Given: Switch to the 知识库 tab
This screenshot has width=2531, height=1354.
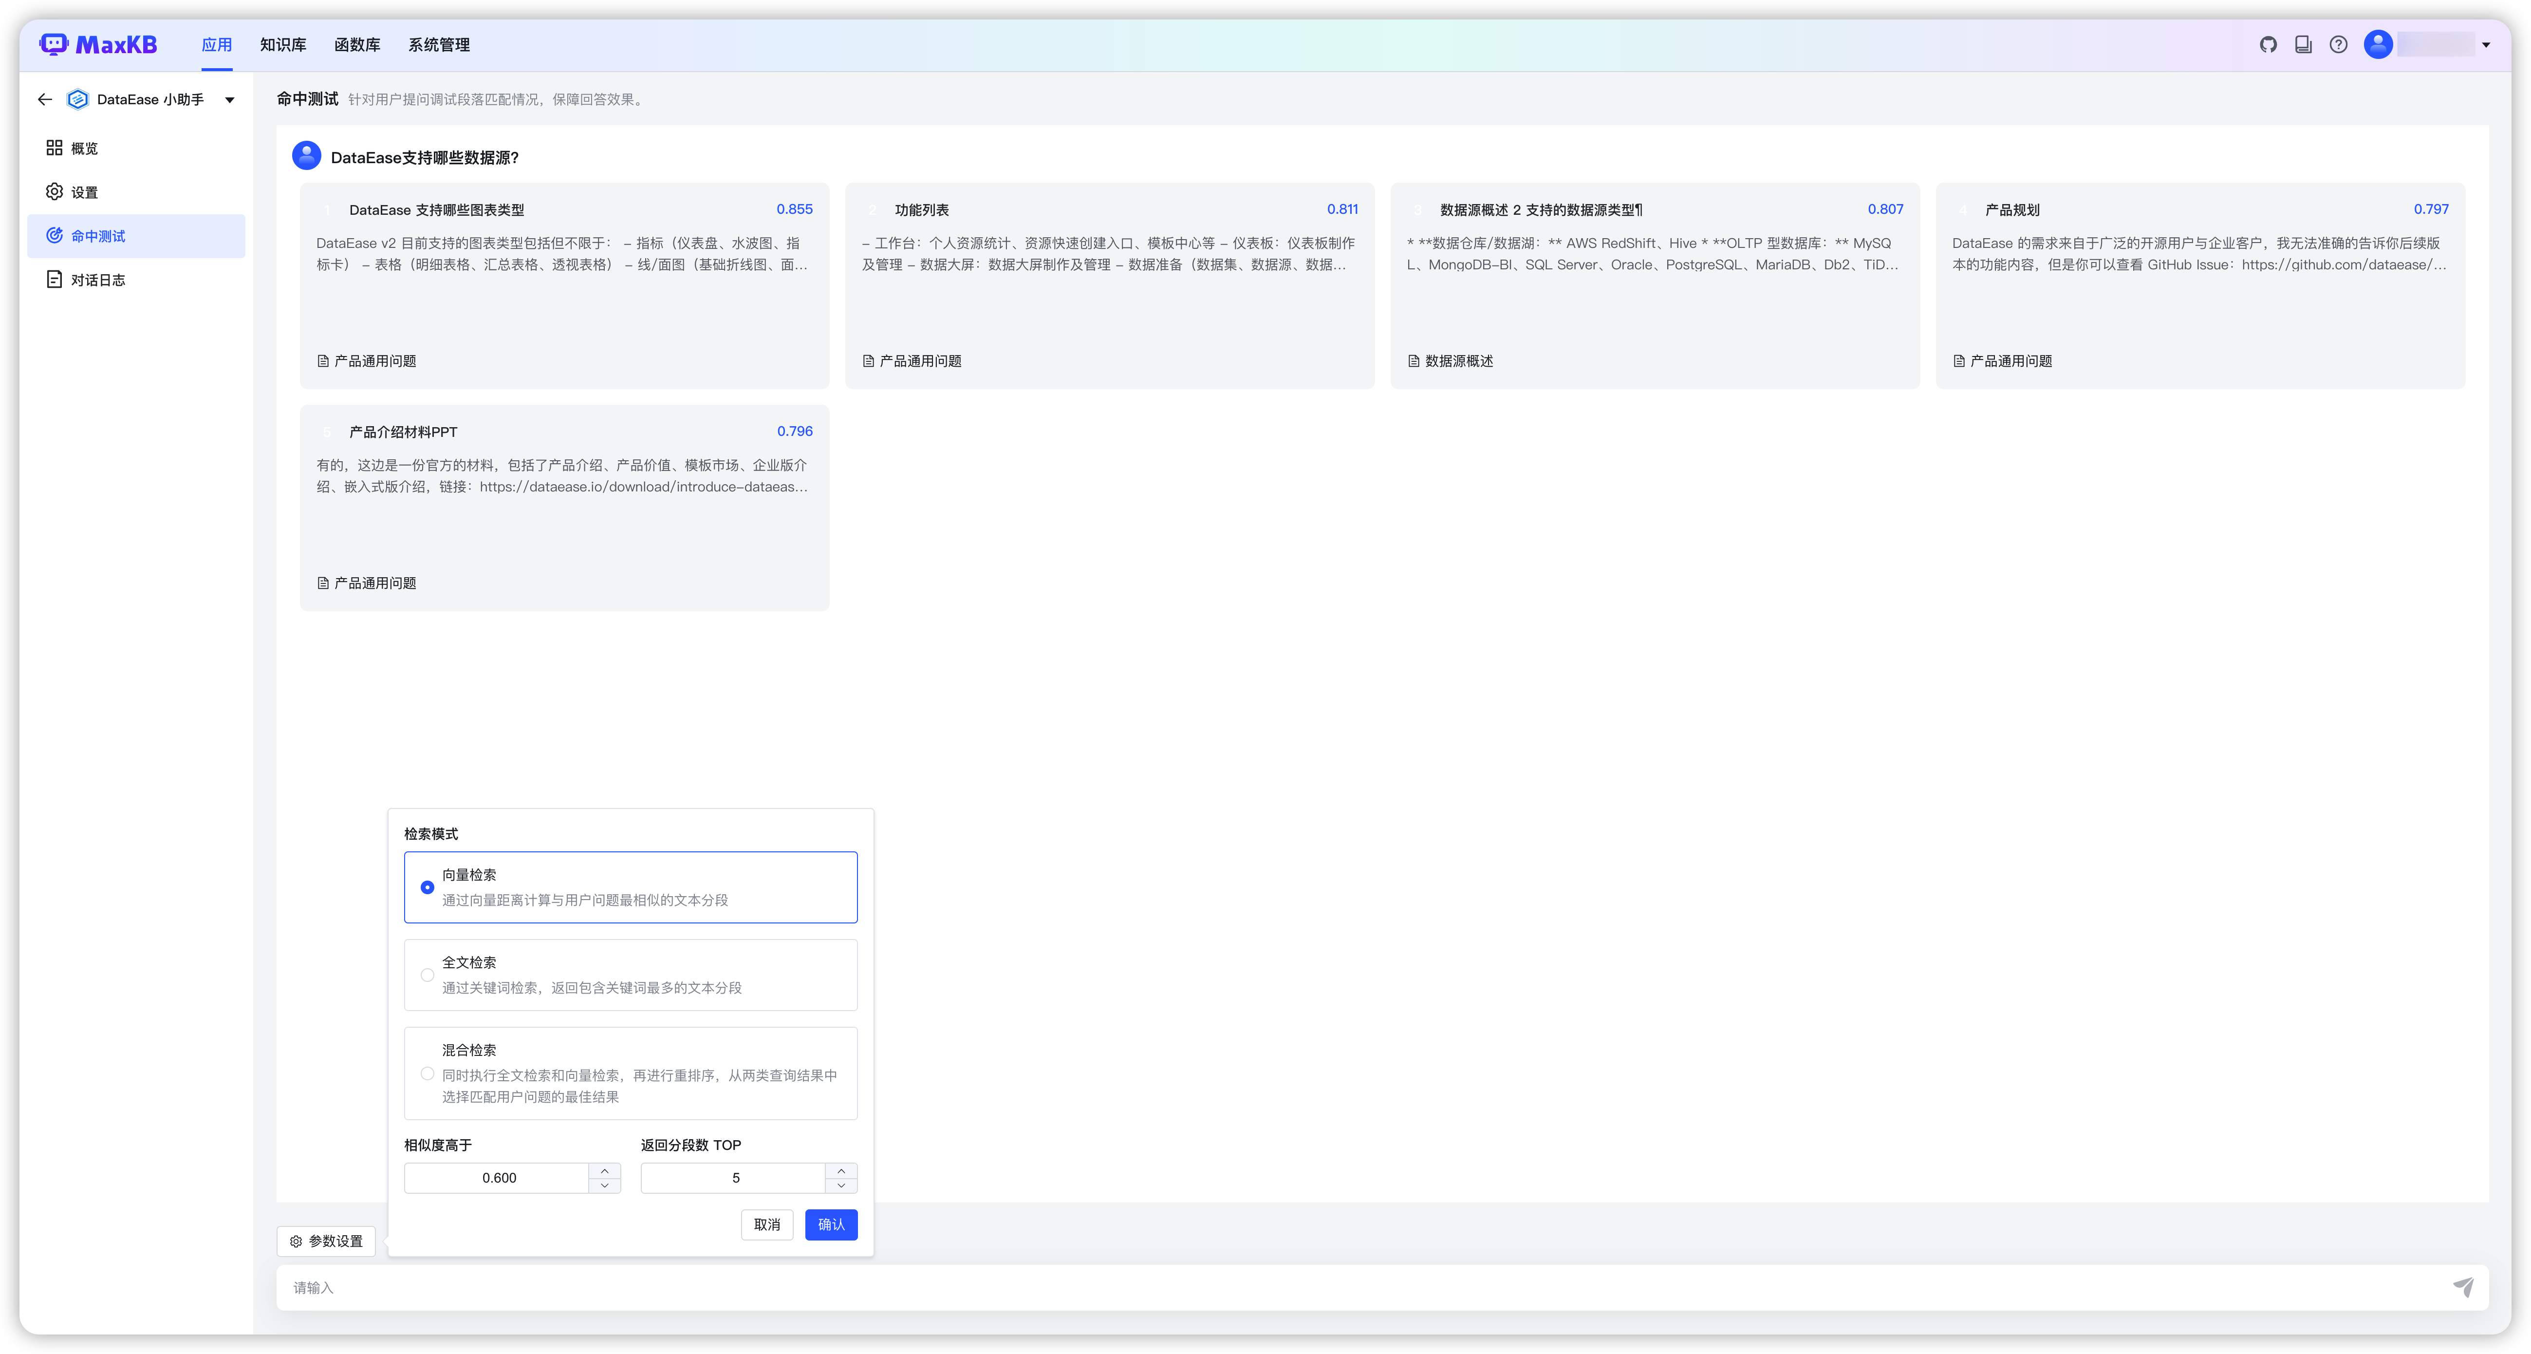Looking at the screenshot, I should [283, 45].
